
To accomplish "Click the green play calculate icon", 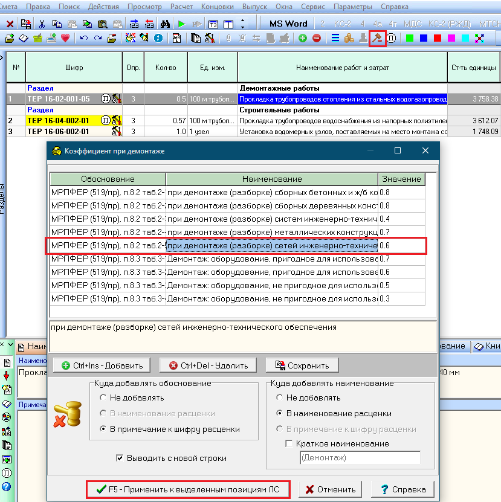I will point(181,24).
